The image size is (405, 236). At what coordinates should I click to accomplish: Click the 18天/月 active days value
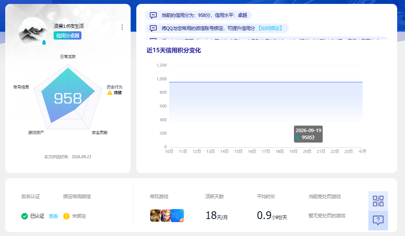click(216, 216)
